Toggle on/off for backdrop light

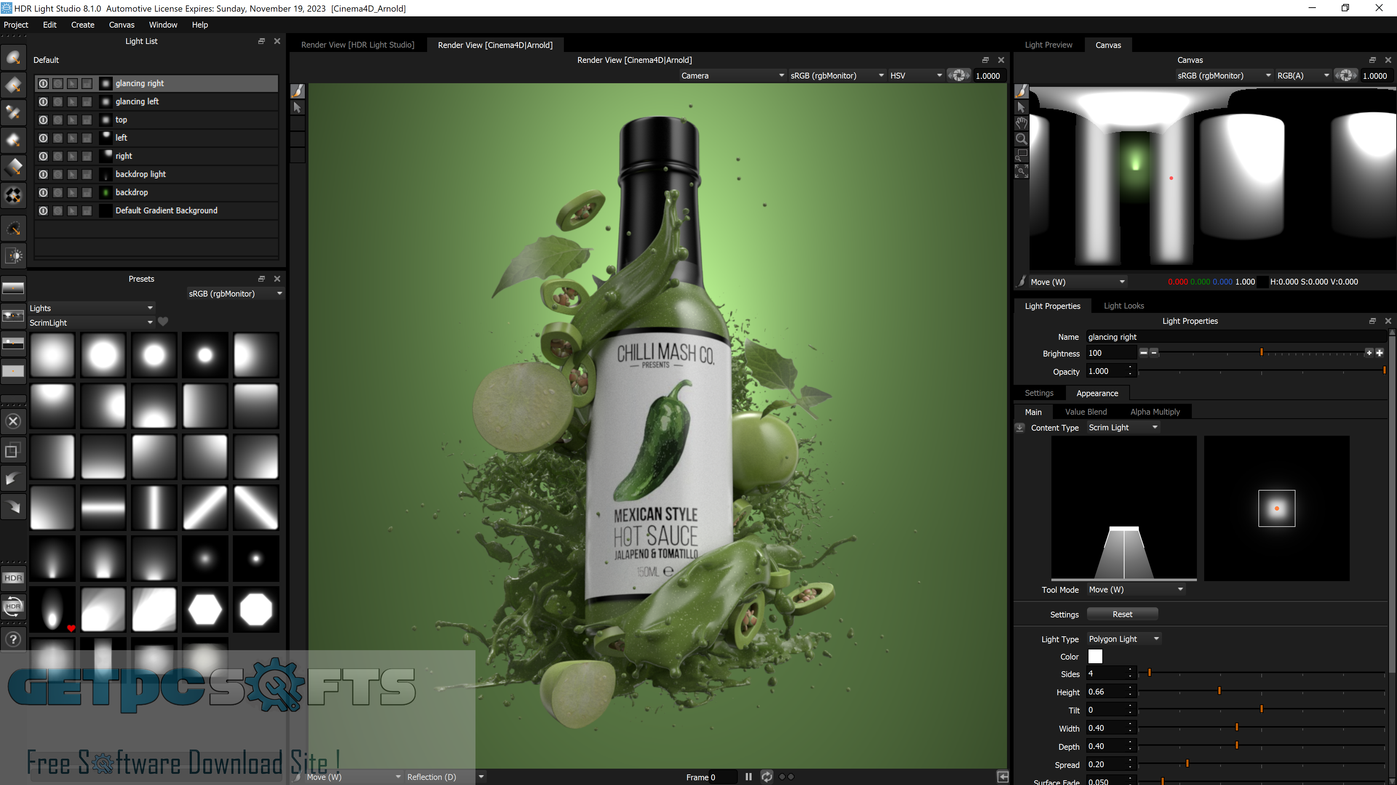(43, 174)
